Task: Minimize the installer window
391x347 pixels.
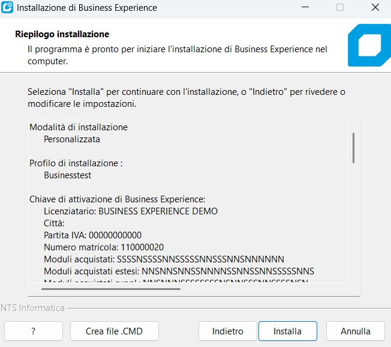Action: tap(306, 8)
